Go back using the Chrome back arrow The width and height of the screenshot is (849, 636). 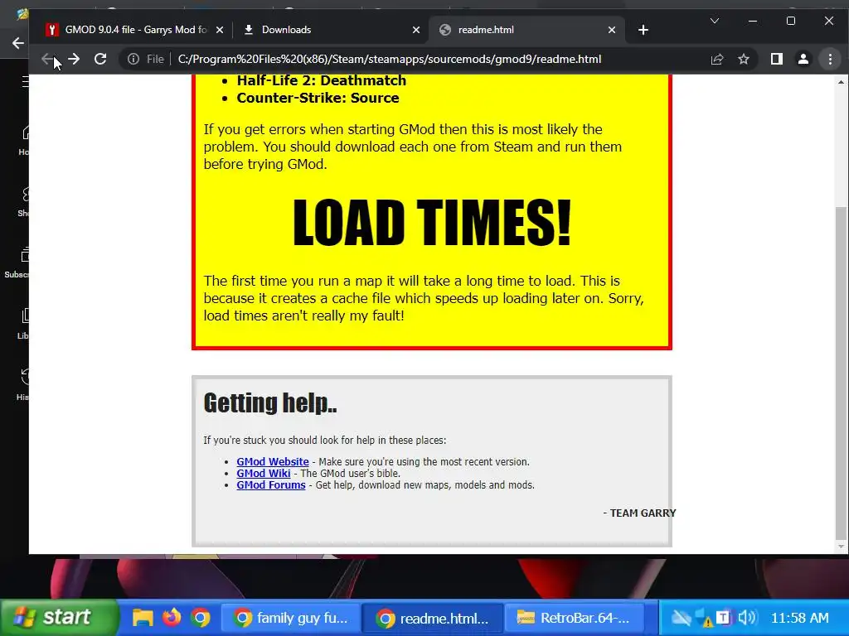point(47,59)
